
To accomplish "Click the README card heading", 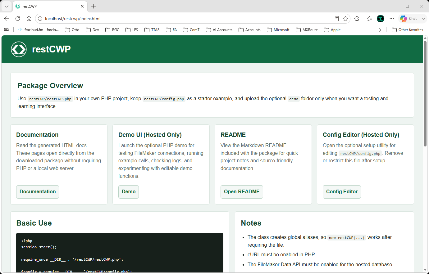I will [233, 135].
